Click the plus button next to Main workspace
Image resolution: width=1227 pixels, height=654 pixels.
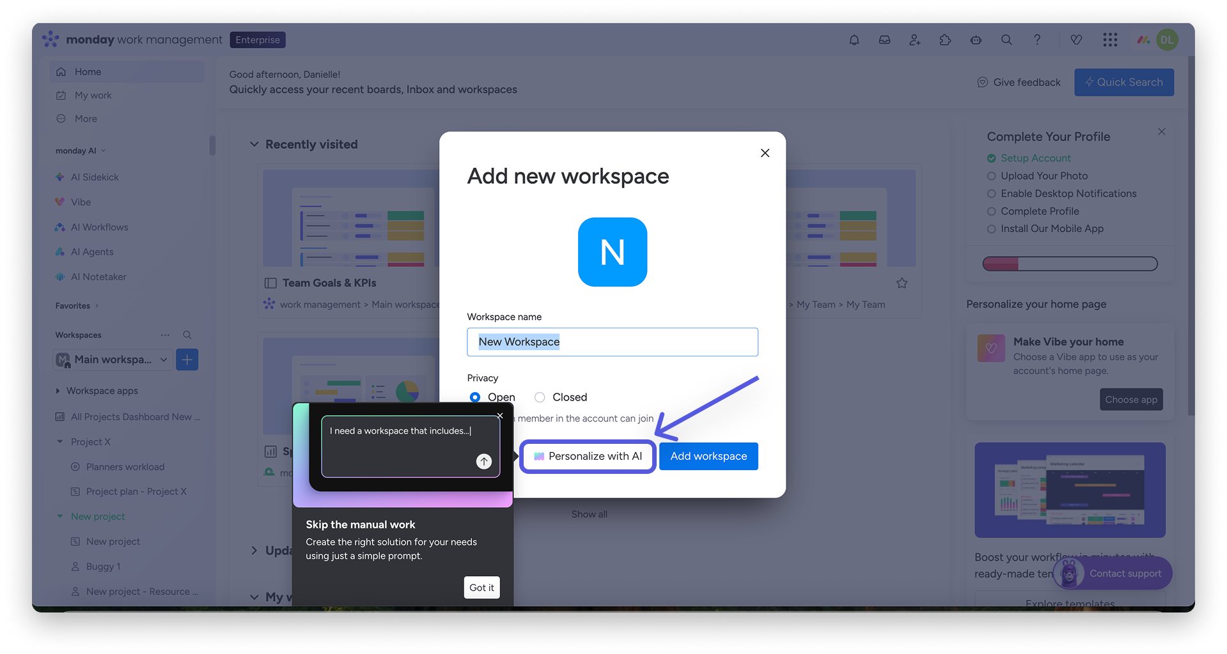(187, 360)
